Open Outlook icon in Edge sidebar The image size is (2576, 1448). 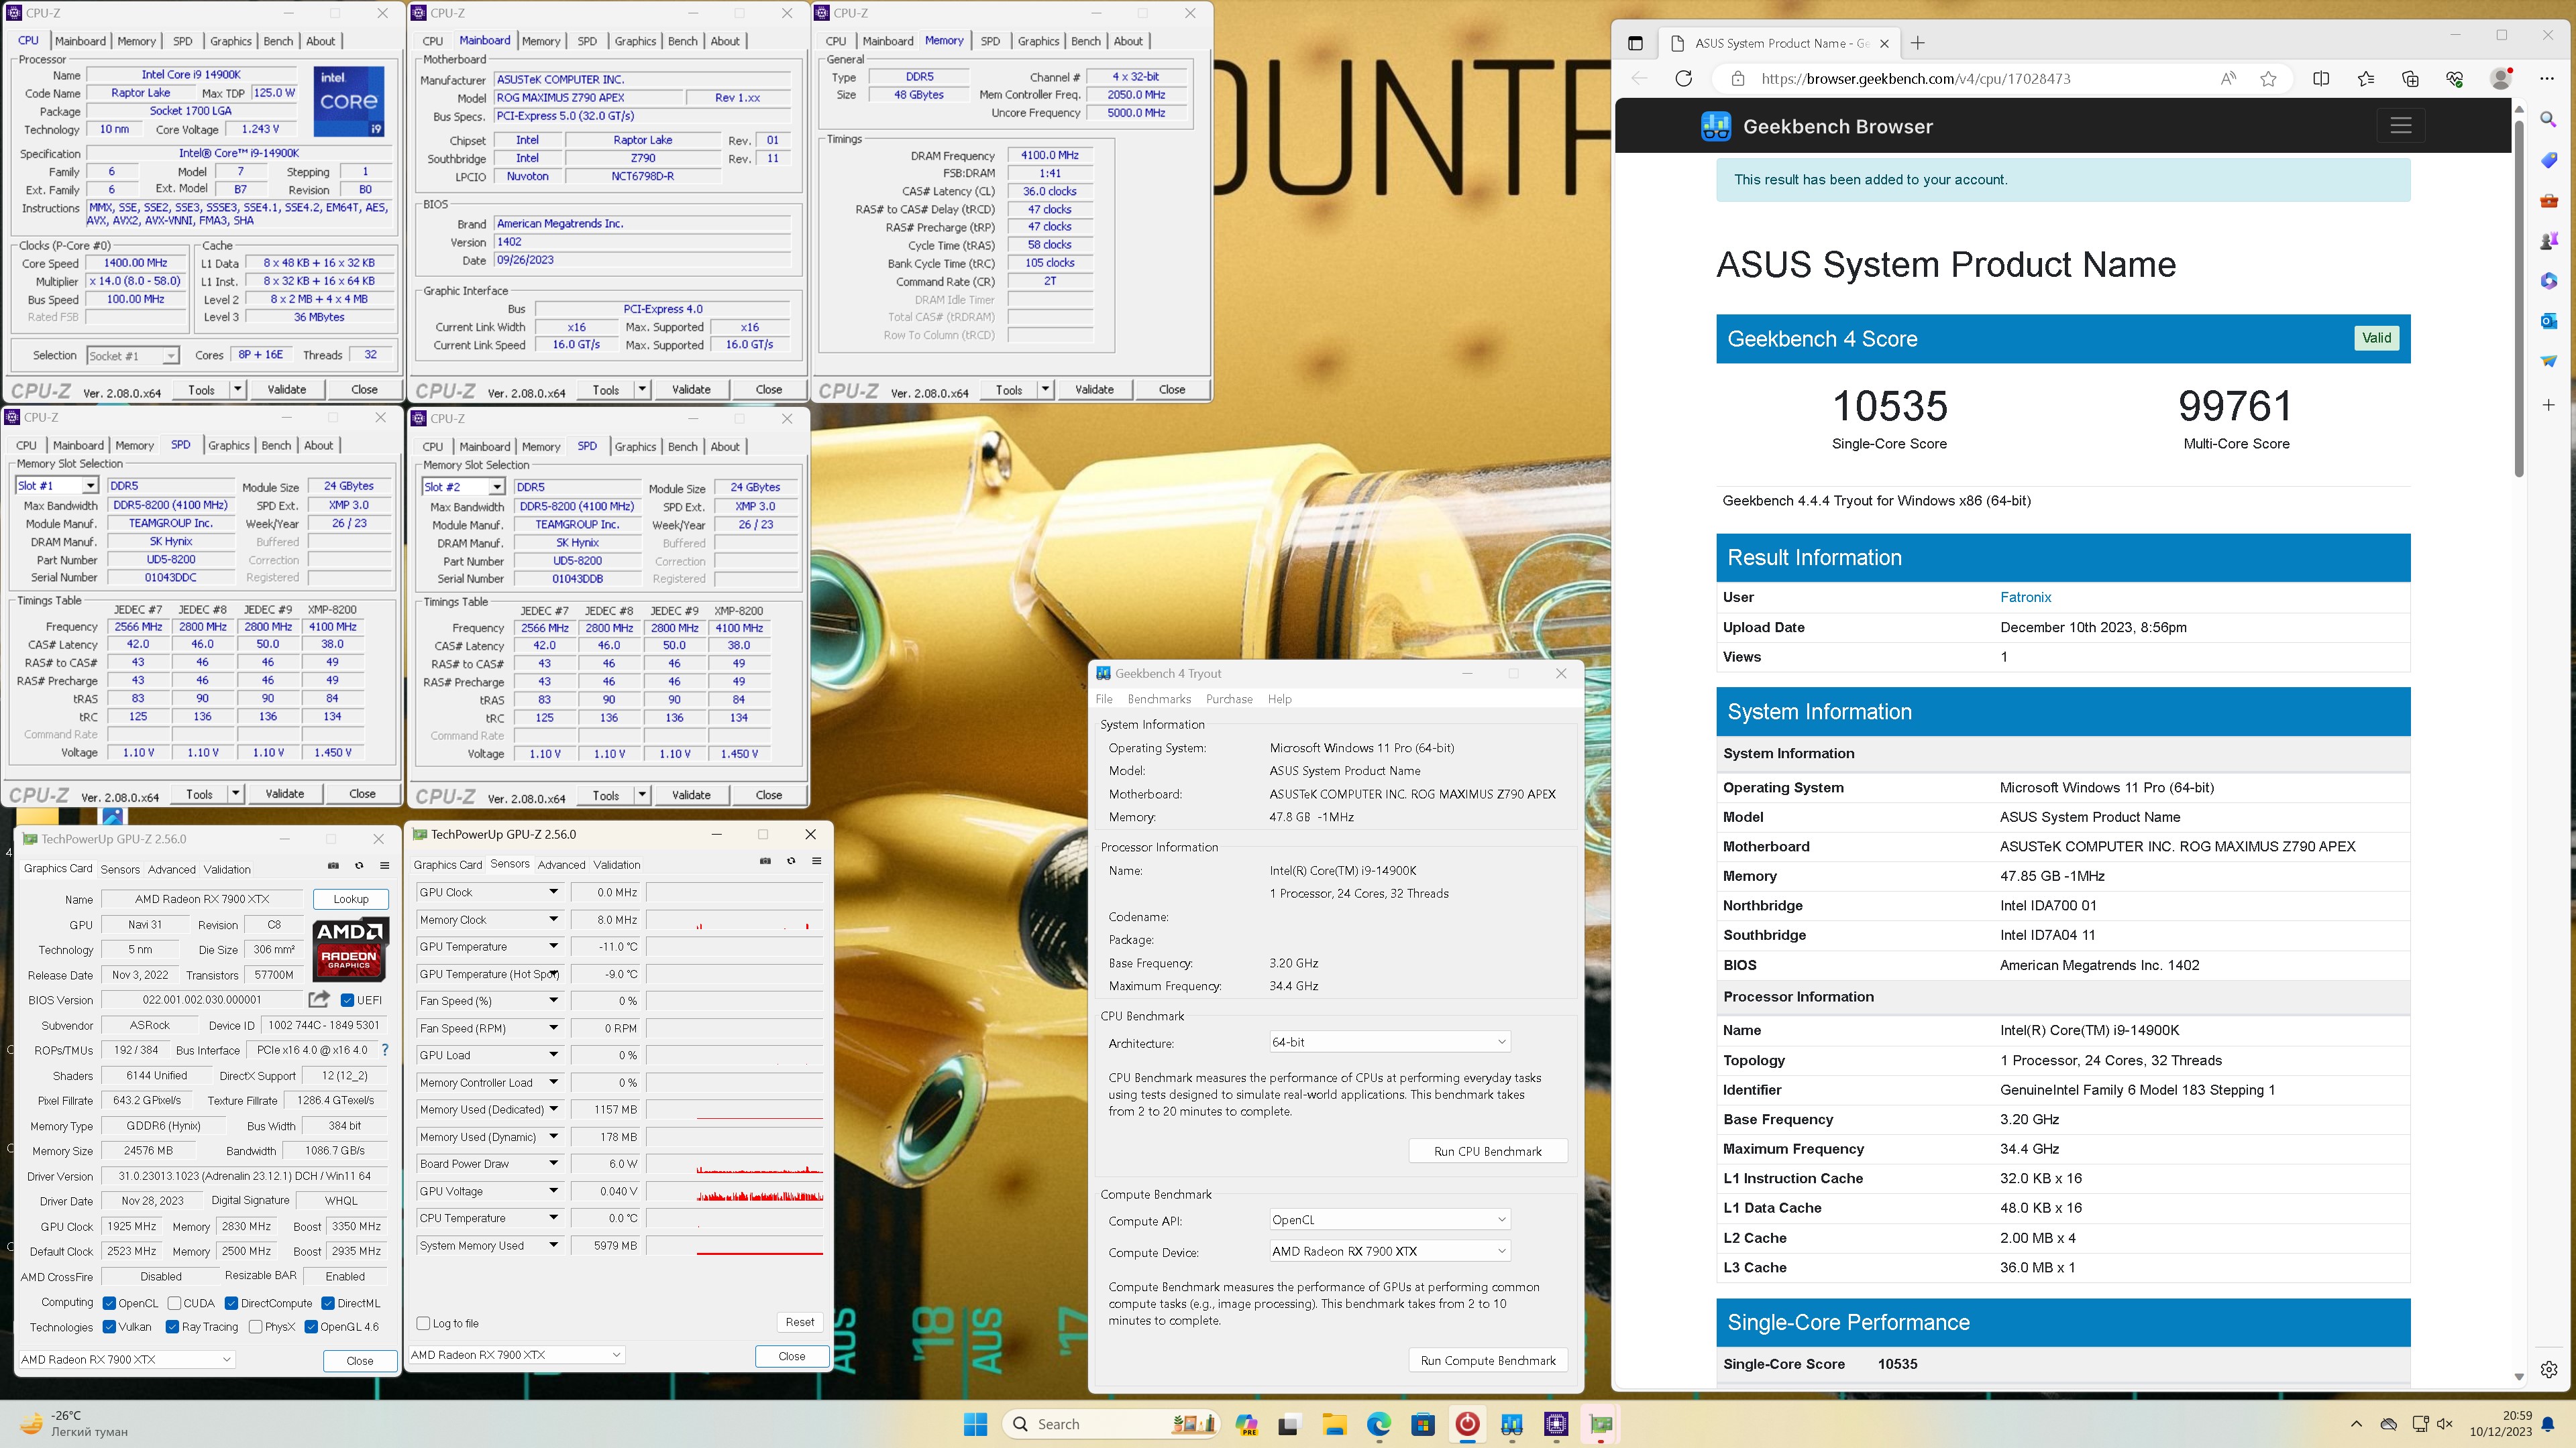2548,321
